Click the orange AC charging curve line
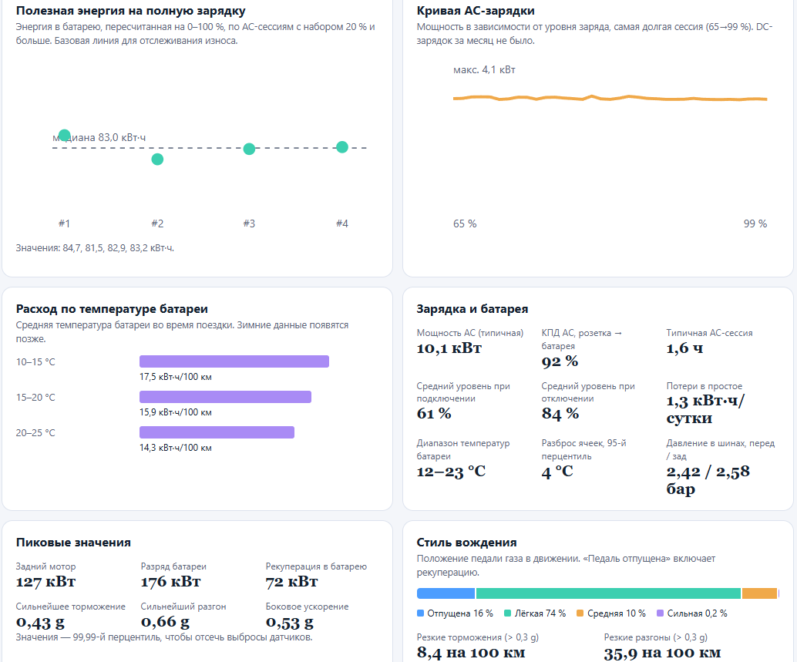 (x=610, y=98)
